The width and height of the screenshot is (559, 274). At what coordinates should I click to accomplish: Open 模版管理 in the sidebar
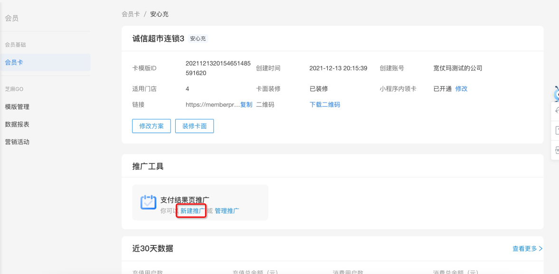point(17,107)
